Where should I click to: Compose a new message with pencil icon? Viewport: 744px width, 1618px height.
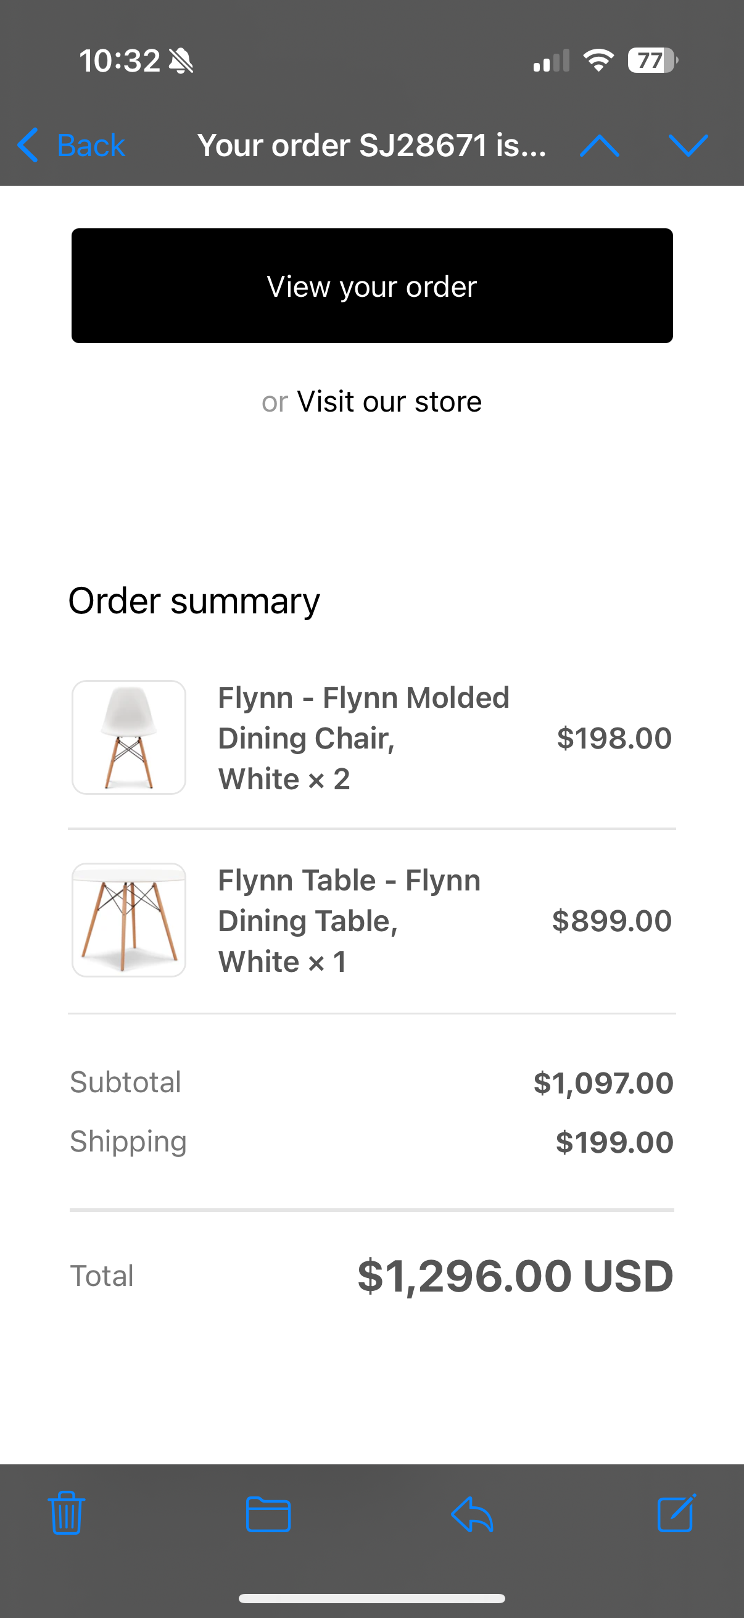pos(676,1513)
